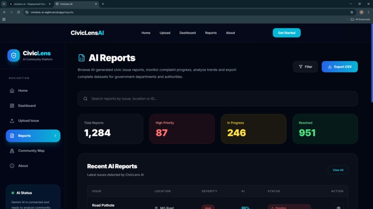Click the High severity badge
This screenshot has height=209, width=373.
point(208,207)
